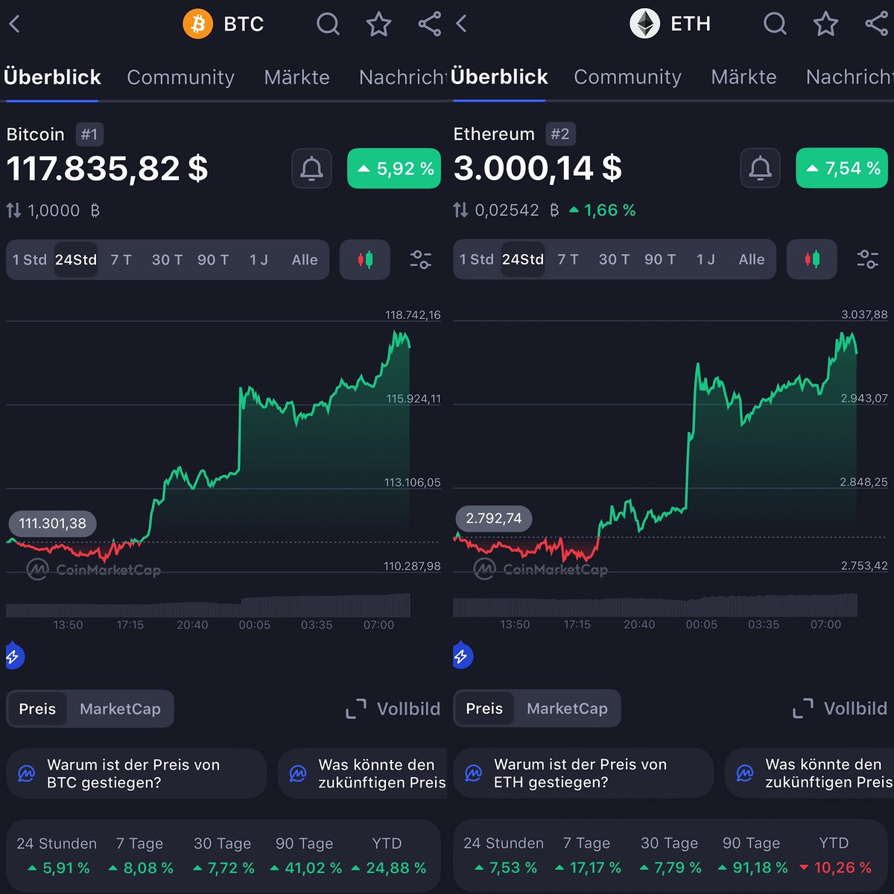This screenshot has width=894, height=894.
Task: Tap the Bitcoin #1 rank badge
Action: 89,135
